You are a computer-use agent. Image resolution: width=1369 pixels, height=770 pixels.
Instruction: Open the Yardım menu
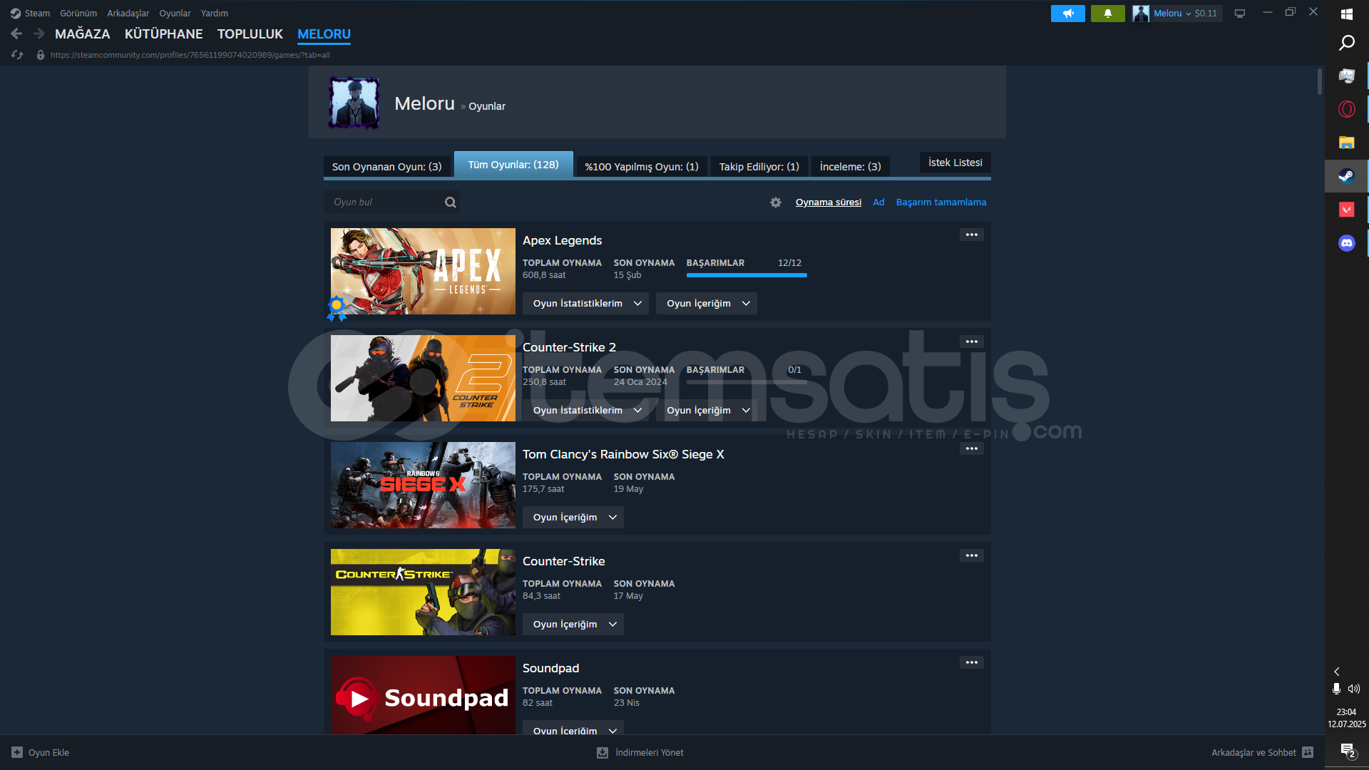pyautogui.click(x=215, y=14)
